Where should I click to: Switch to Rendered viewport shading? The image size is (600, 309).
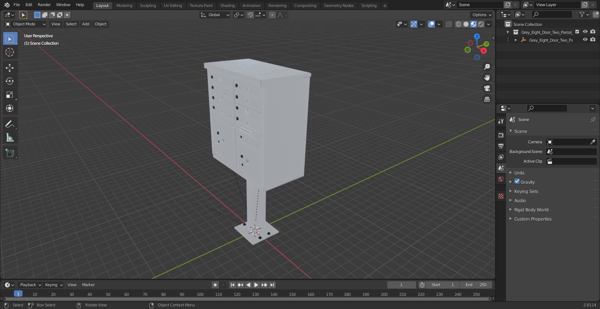[481, 24]
